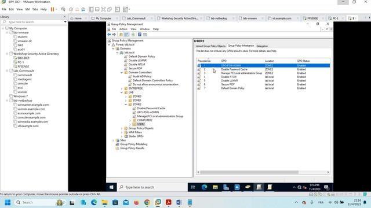The width and height of the screenshot is (371, 208).
Task: Click the GPMC Forward arrow toolbar icon
Action: tap(114, 35)
